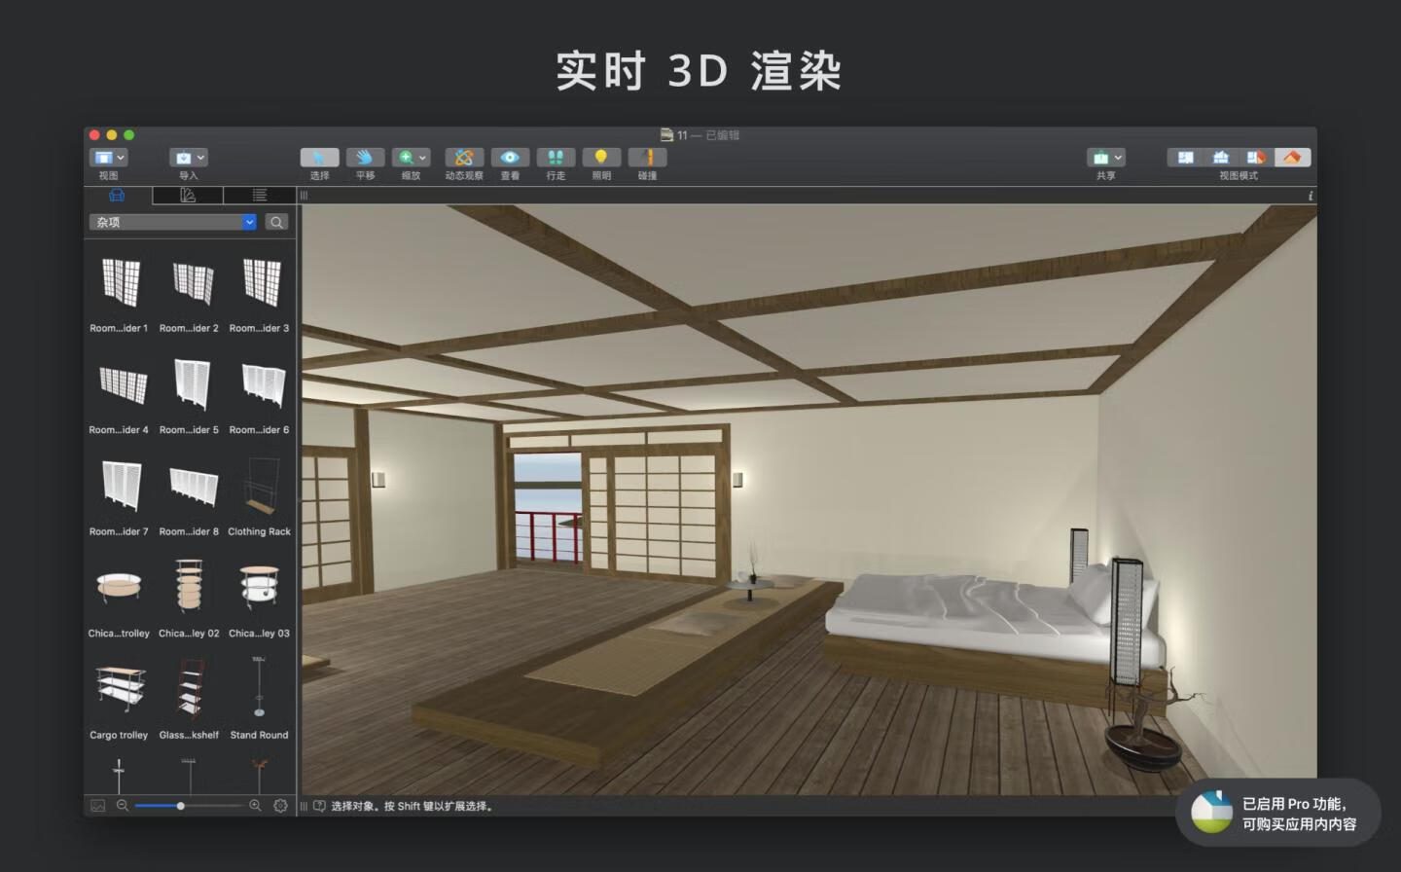
Task: Select the 平移 (pan) hand tool
Action: [x=365, y=158]
